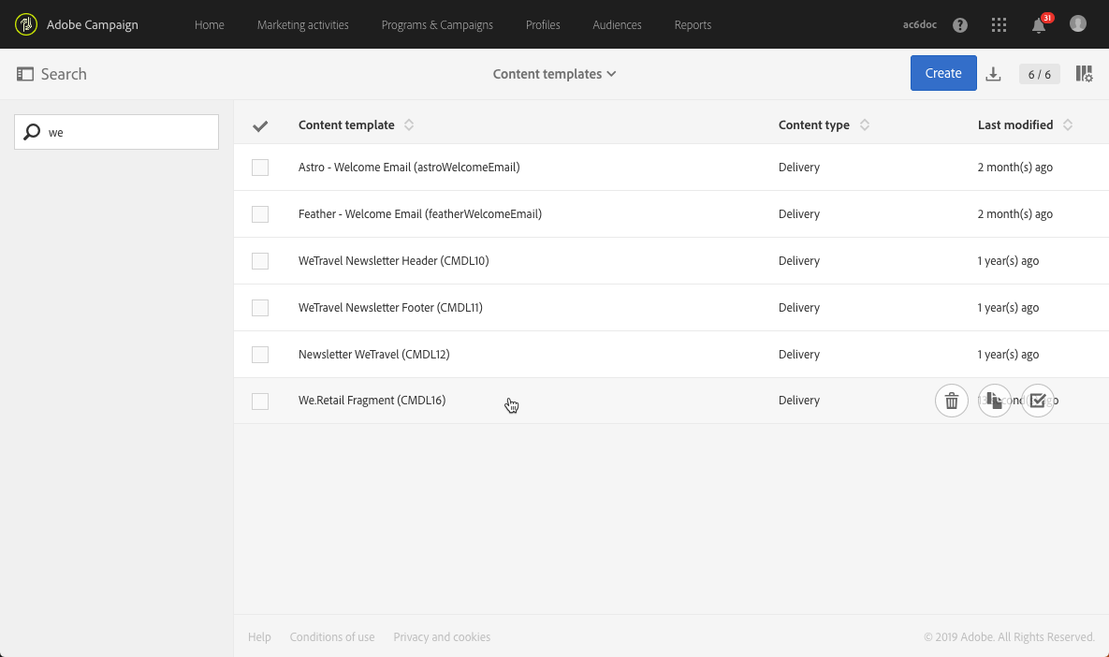The height and width of the screenshot is (657, 1109).
Task: Sort by Content type column arrows
Action: 865,125
